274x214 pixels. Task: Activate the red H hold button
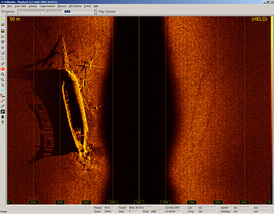point(3,69)
